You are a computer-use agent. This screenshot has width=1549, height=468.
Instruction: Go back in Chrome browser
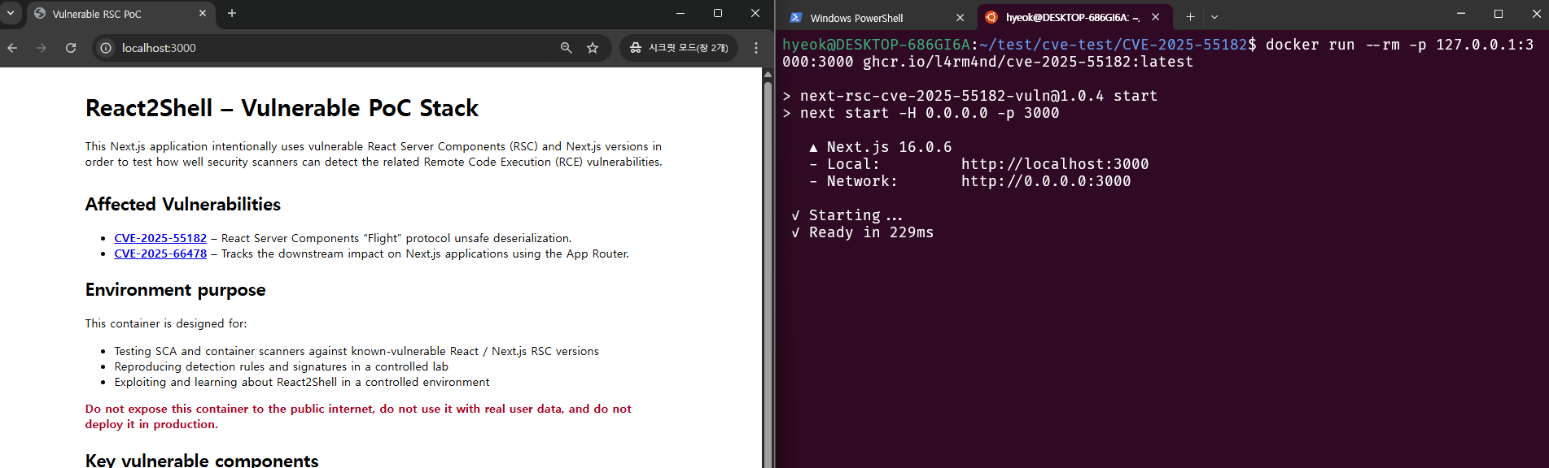[13, 48]
